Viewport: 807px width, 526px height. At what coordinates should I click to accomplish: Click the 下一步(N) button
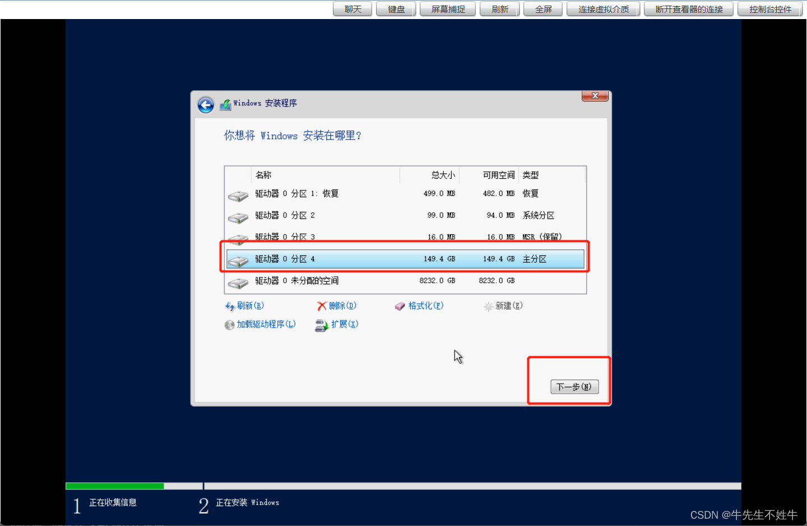click(574, 387)
